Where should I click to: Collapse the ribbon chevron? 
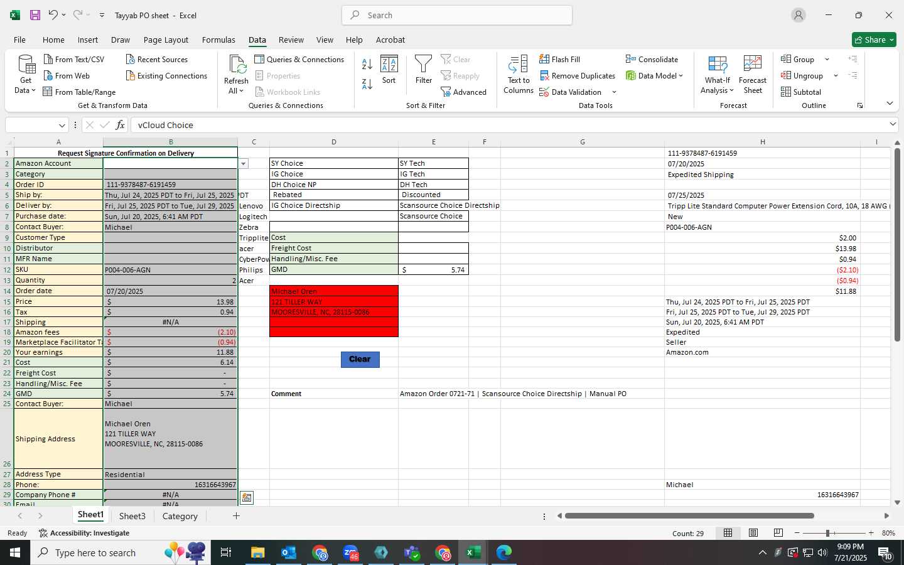(x=890, y=103)
